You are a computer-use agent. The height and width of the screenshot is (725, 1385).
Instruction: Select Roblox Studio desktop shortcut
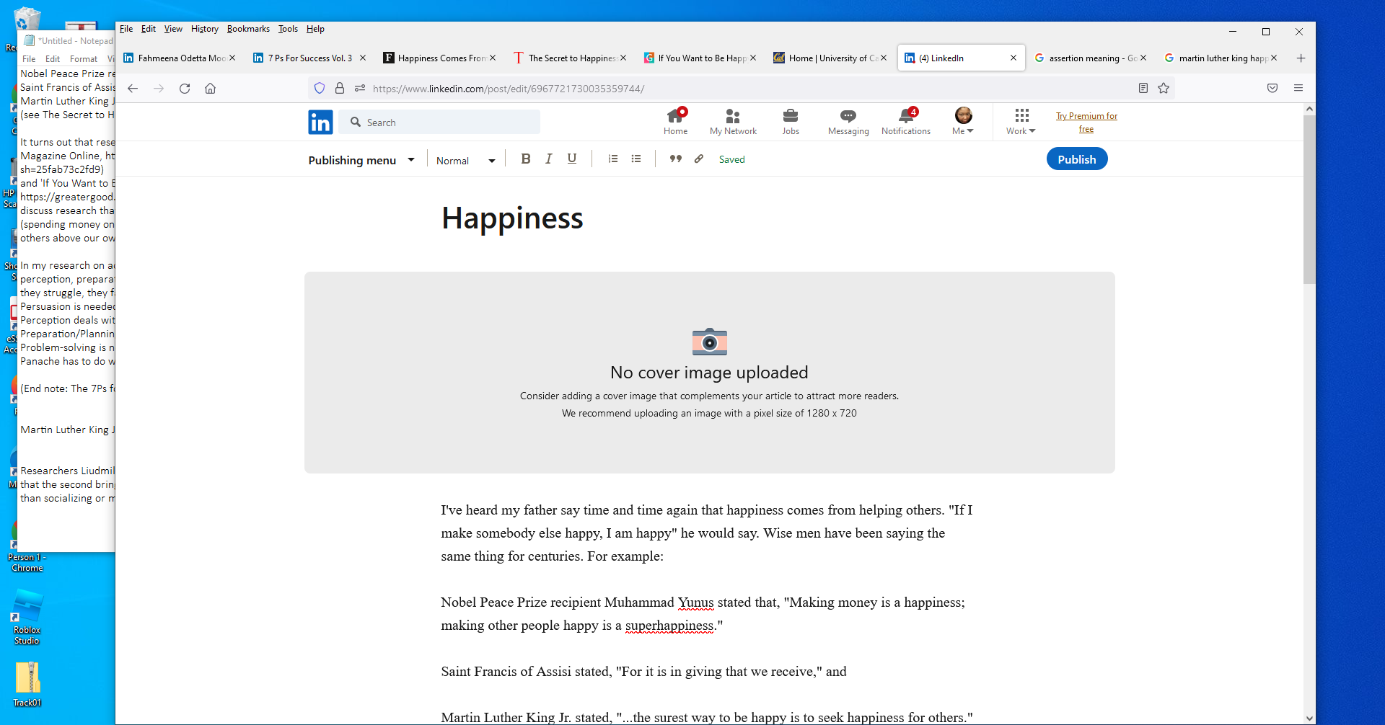(27, 617)
